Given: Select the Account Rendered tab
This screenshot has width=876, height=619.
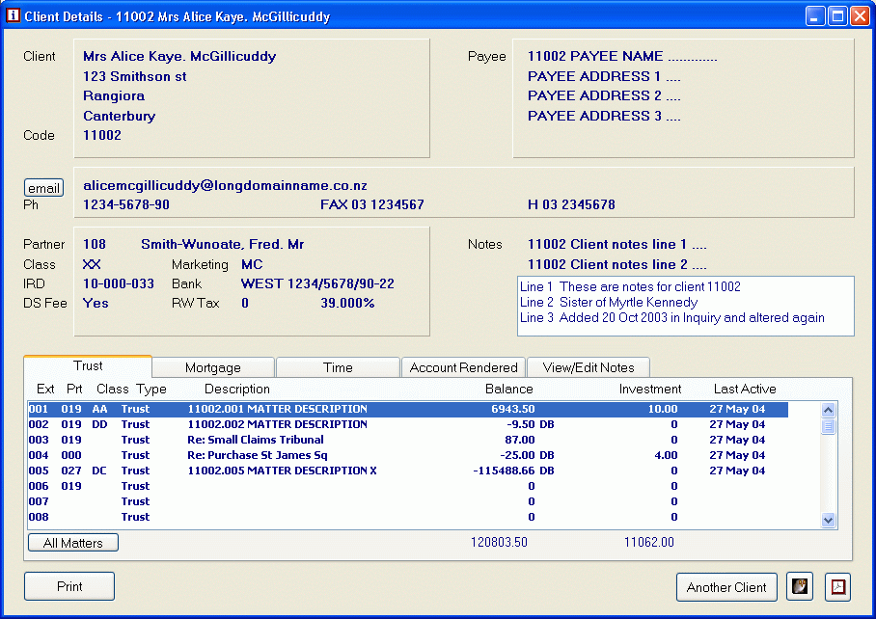Looking at the screenshot, I should pos(464,367).
